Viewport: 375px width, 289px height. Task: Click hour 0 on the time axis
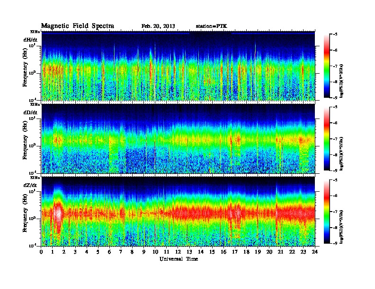pyautogui.click(x=41, y=252)
